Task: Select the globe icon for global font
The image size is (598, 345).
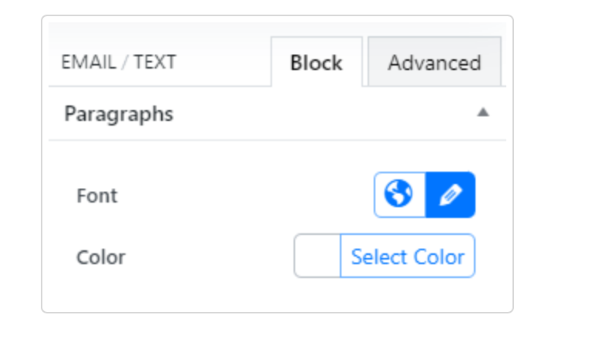Action: pos(399,195)
